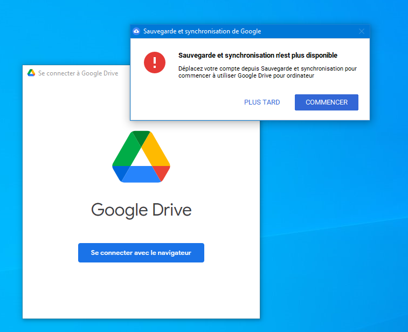
Task: Click the COMMENCER button
Action: pyautogui.click(x=326, y=102)
